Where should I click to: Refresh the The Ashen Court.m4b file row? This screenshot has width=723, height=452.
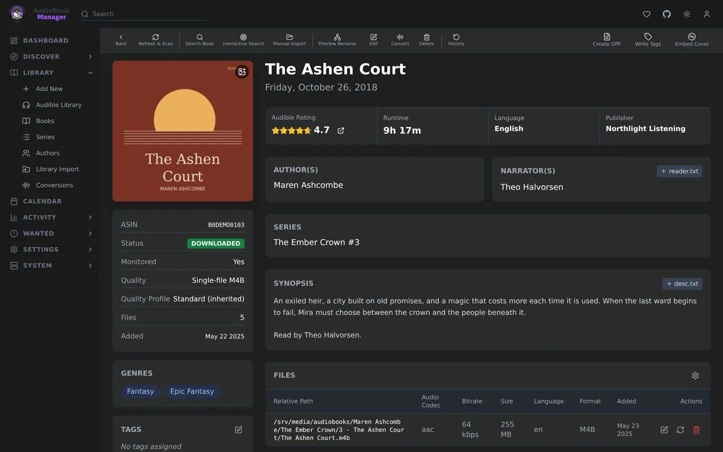coord(680,430)
